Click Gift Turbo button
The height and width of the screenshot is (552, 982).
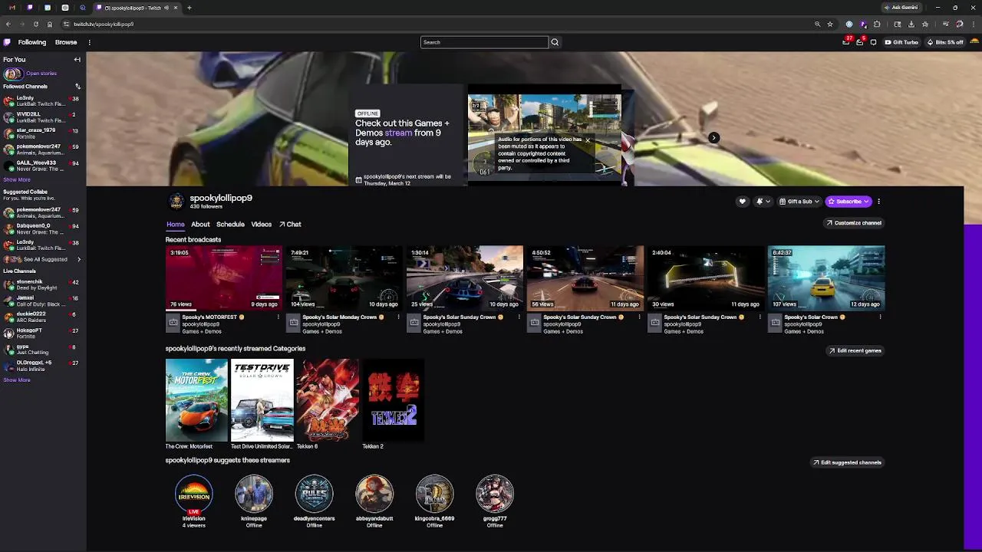(901, 42)
